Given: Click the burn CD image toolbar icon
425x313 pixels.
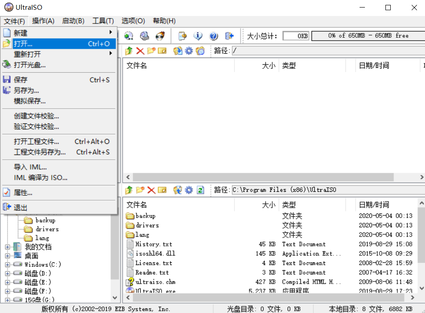Looking at the screenshot, I should point(160,36).
